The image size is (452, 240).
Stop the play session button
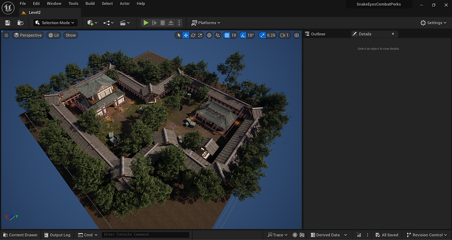point(162,23)
